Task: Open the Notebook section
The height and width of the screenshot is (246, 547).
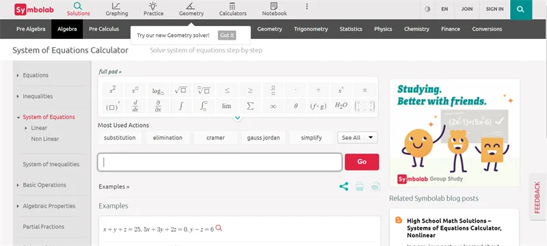Action: [275, 10]
